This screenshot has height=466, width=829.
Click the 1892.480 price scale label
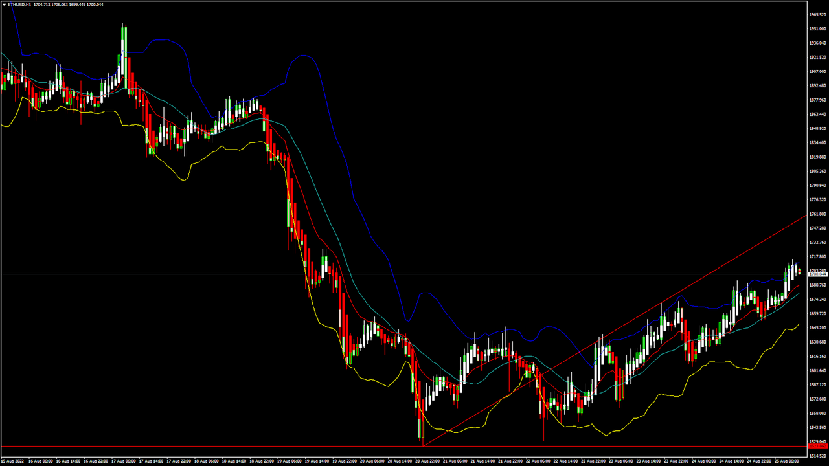coord(818,85)
